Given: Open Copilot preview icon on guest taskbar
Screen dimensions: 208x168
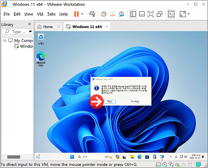Looking at the screenshot, I should tap(118, 157).
